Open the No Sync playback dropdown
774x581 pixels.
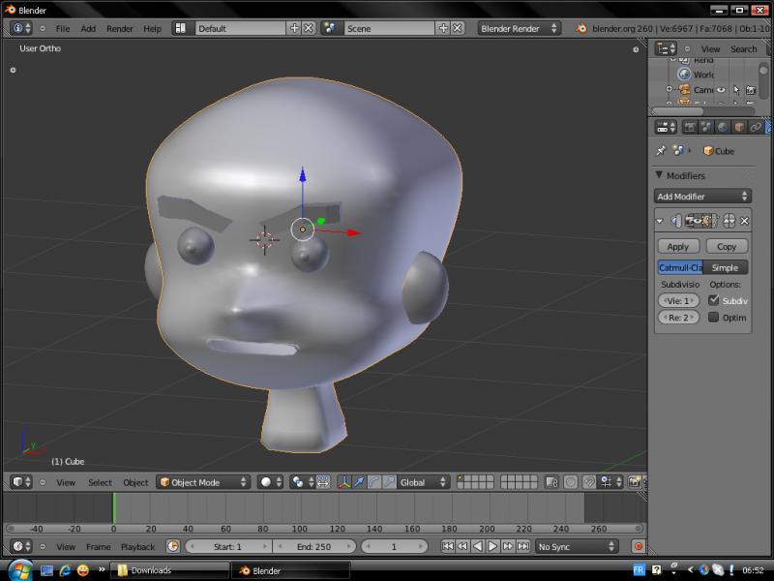(577, 546)
